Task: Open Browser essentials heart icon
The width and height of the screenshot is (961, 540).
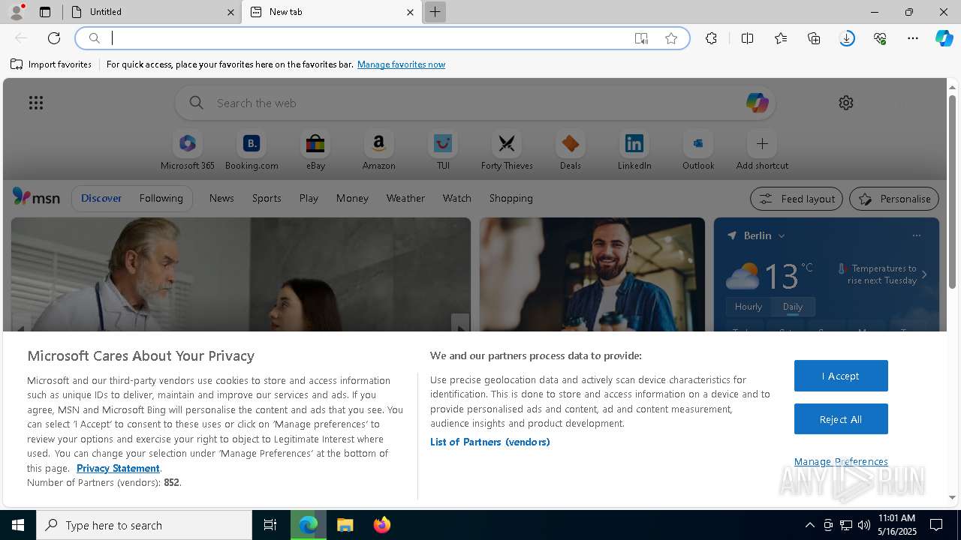Action: 880,38
